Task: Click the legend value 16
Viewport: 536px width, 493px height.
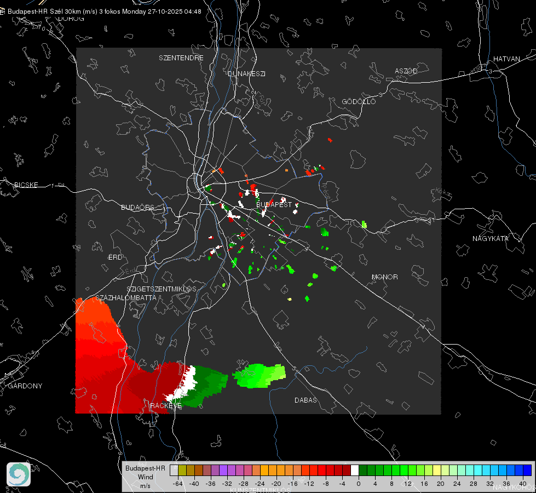Action: pyautogui.click(x=424, y=484)
